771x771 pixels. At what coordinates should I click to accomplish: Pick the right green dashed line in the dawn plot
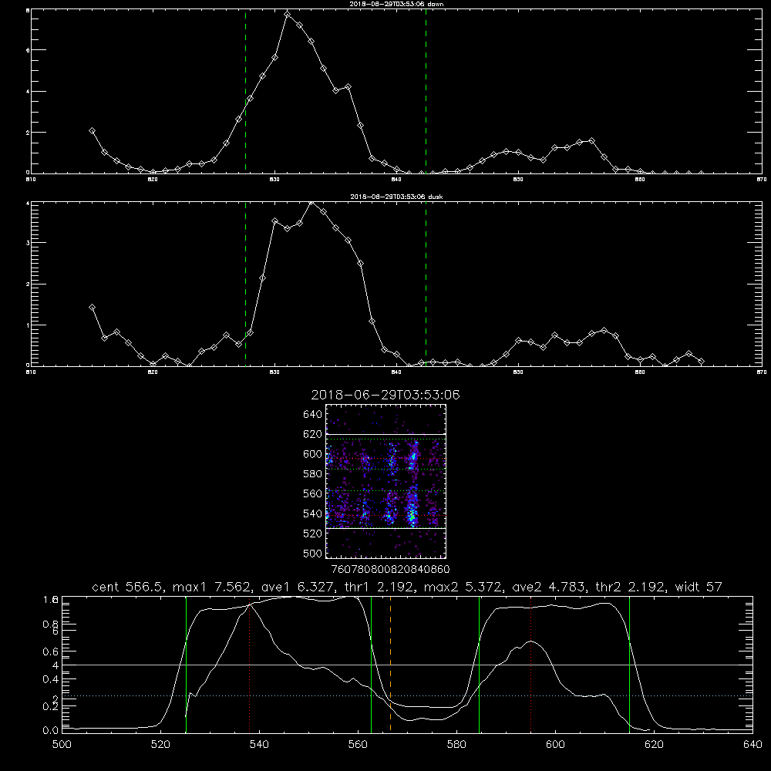click(x=426, y=91)
